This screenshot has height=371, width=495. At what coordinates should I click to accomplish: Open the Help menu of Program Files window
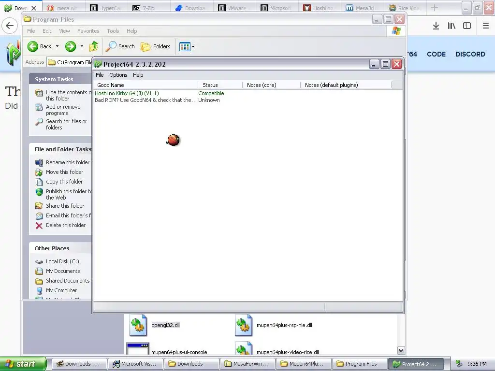click(x=131, y=31)
